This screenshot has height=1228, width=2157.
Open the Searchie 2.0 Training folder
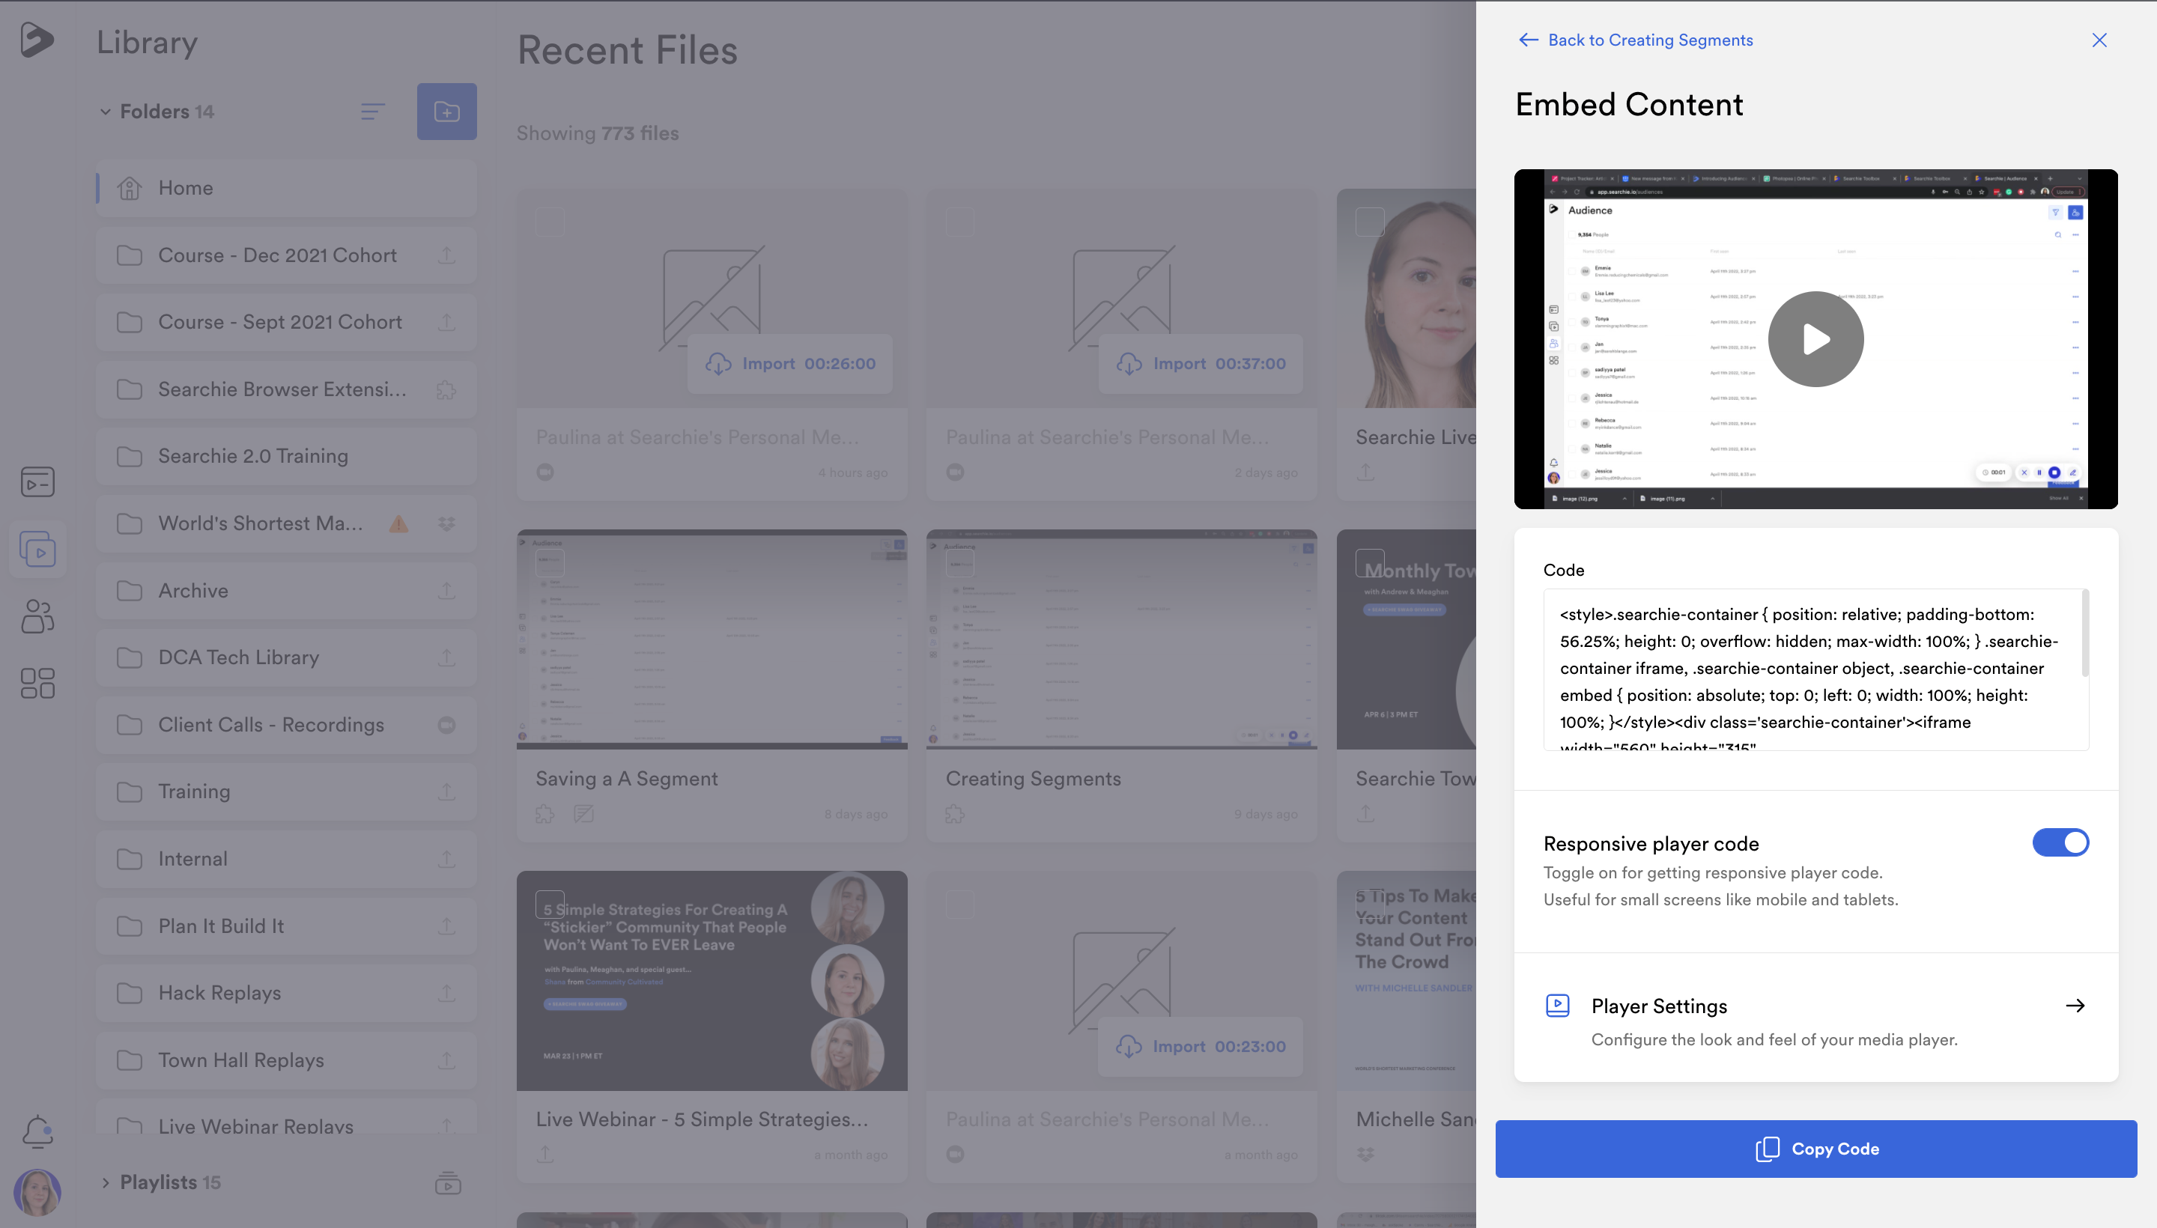287,456
